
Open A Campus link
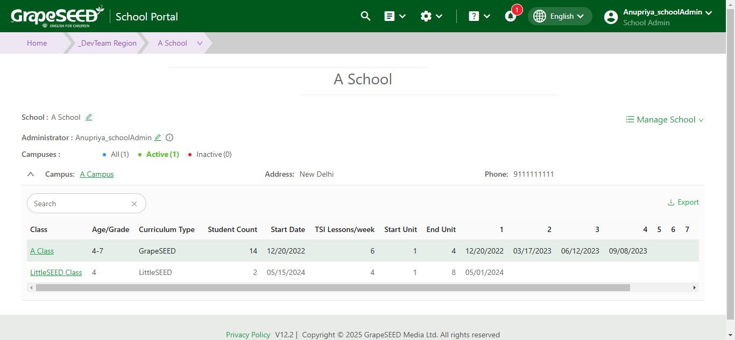click(97, 174)
